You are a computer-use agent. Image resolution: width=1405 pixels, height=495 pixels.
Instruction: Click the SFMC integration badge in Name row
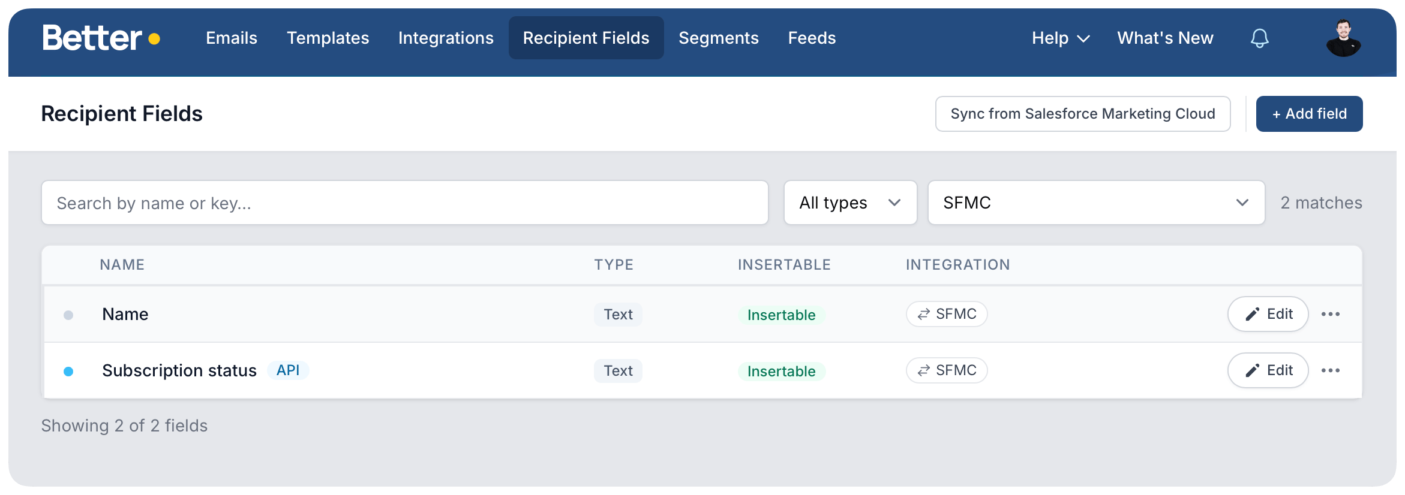tap(947, 314)
